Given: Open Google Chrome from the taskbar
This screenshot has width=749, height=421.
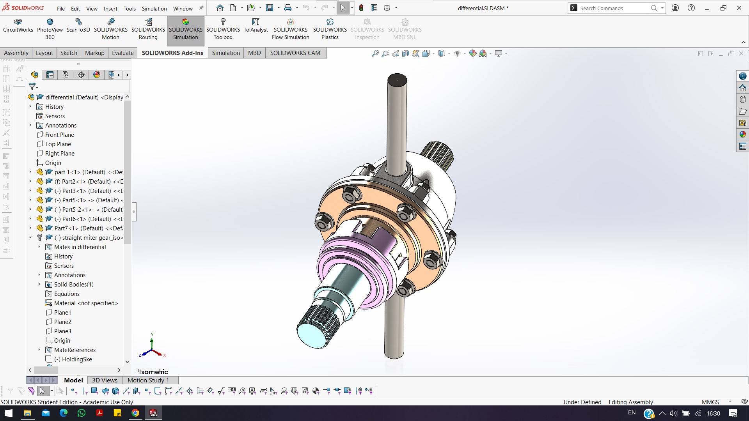Looking at the screenshot, I should [135, 413].
